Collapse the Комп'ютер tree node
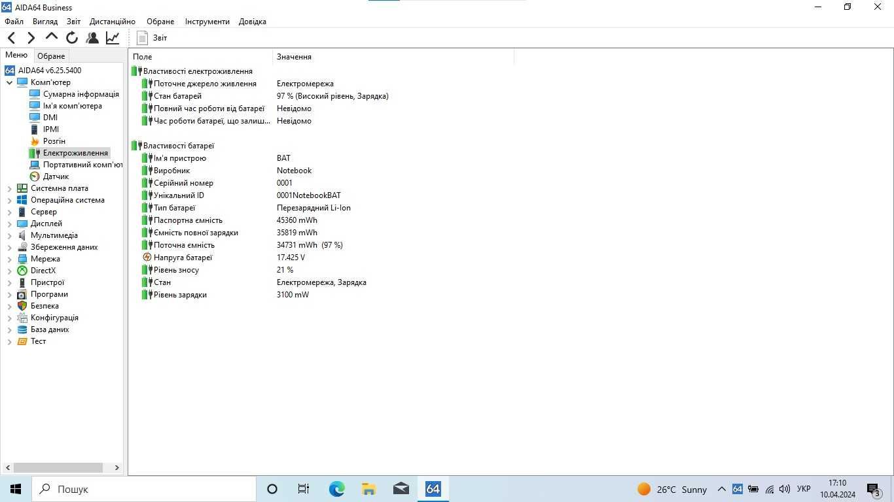The image size is (894, 502). click(9, 82)
